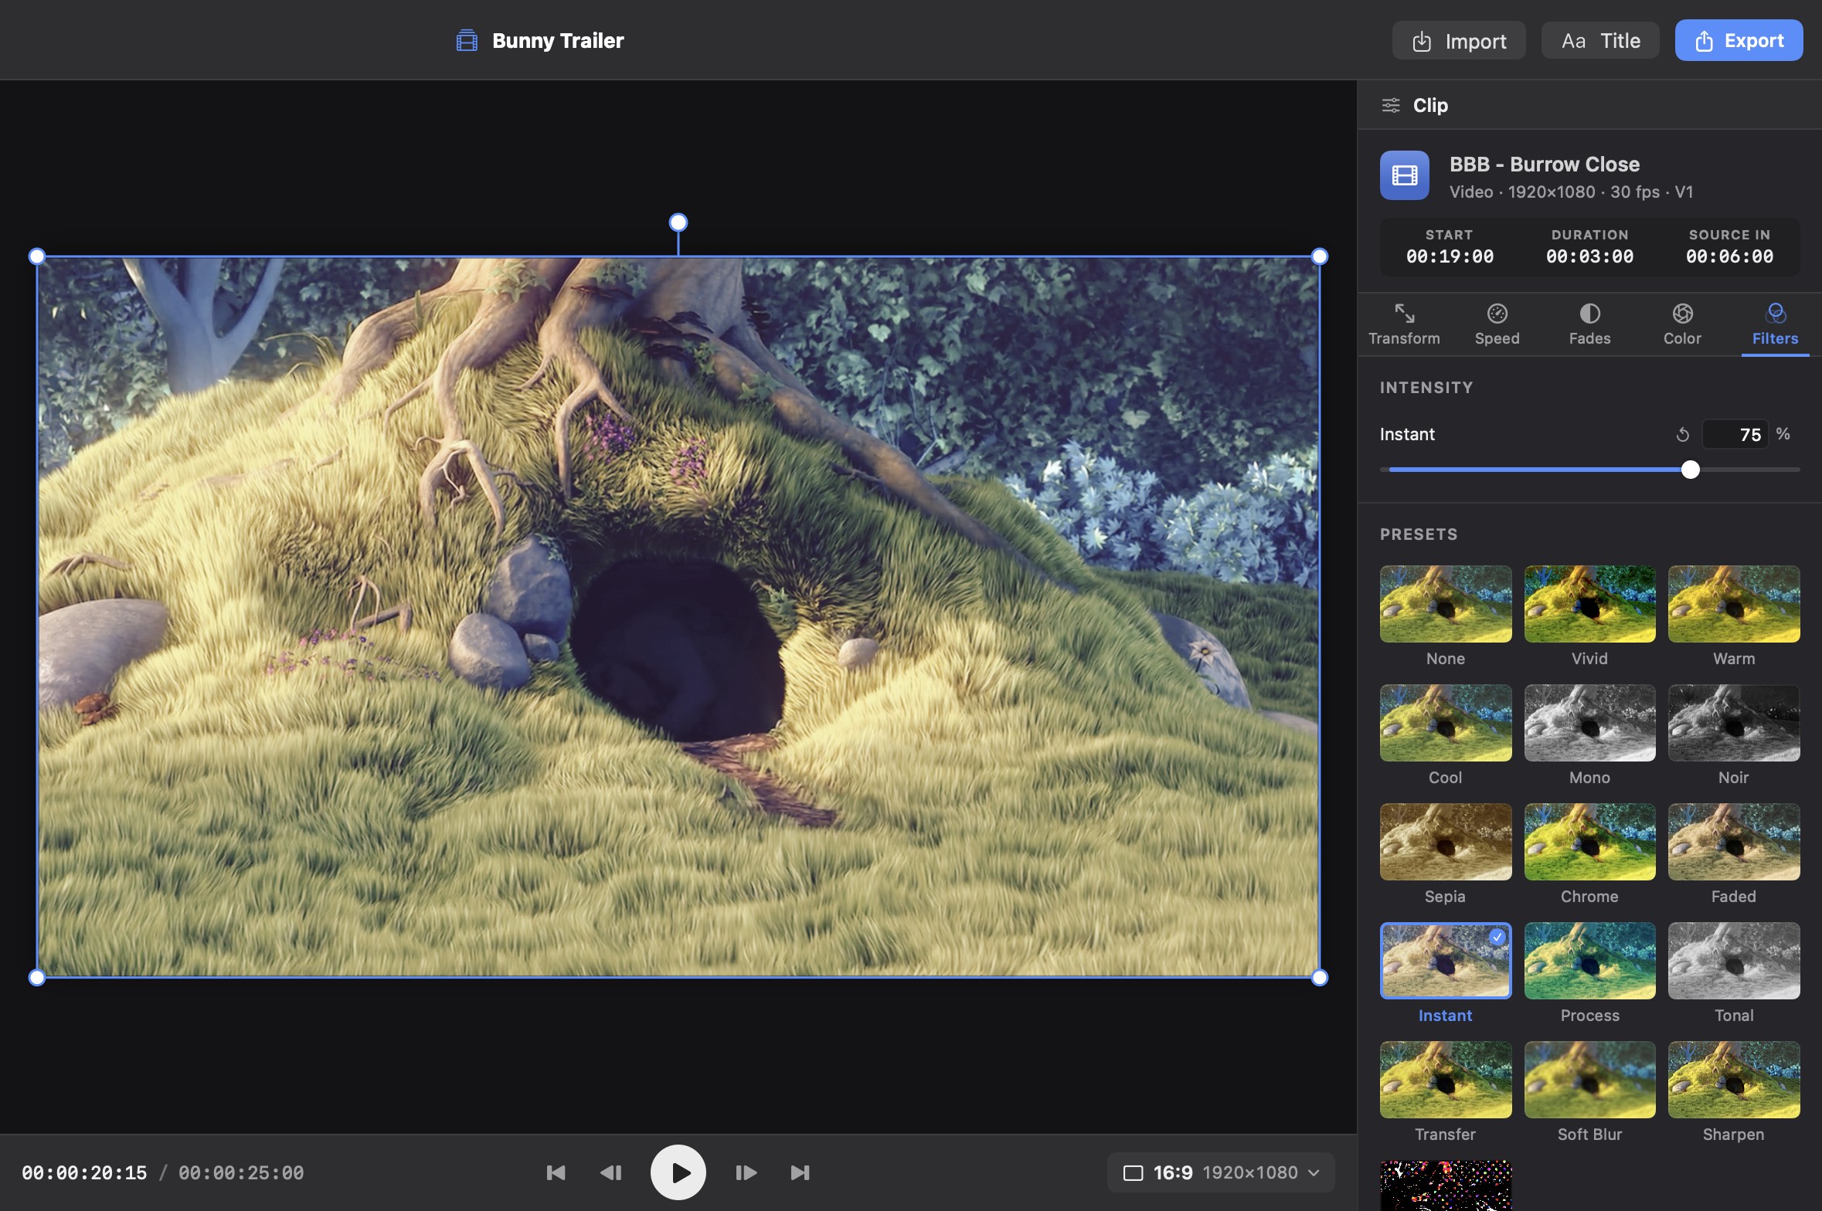
Task: Apply the Sepia filter preset
Action: click(x=1446, y=842)
